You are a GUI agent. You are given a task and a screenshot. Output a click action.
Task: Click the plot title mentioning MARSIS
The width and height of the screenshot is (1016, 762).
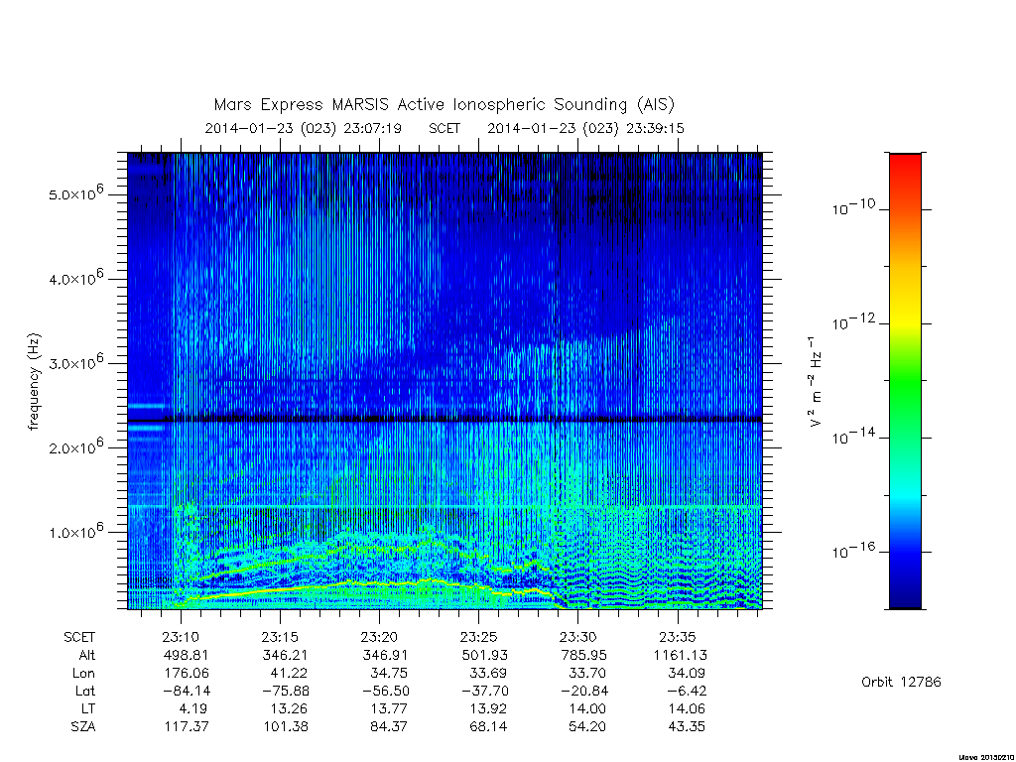click(x=444, y=105)
